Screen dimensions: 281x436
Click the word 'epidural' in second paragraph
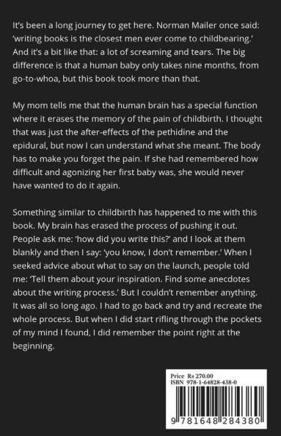[29, 146]
